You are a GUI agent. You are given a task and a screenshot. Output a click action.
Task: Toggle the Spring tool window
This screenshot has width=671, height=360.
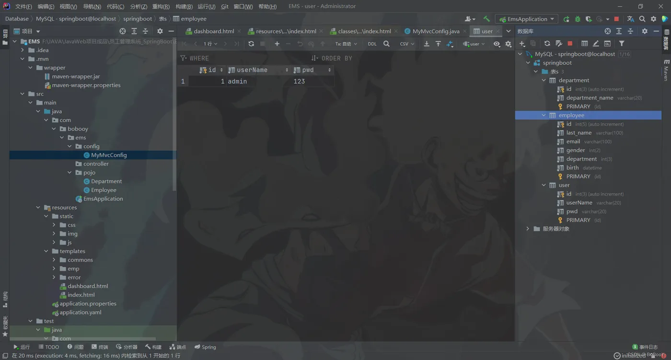click(x=205, y=347)
